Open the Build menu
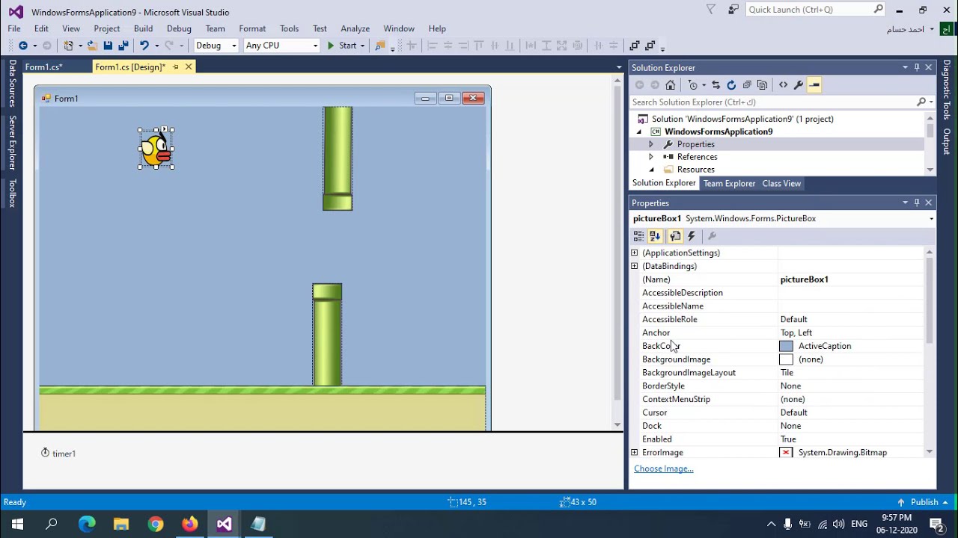 pyautogui.click(x=143, y=28)
